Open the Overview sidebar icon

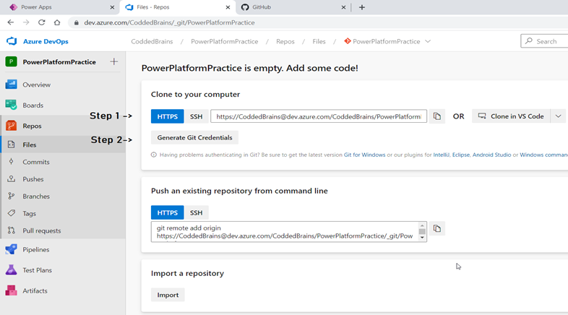[x=12, y=85]
